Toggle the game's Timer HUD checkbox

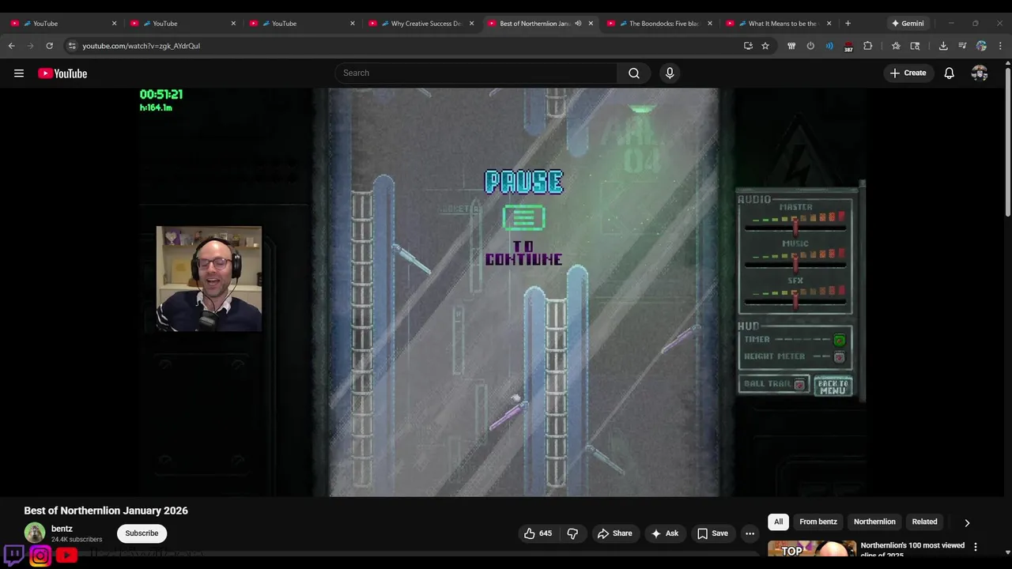point(839,341)
